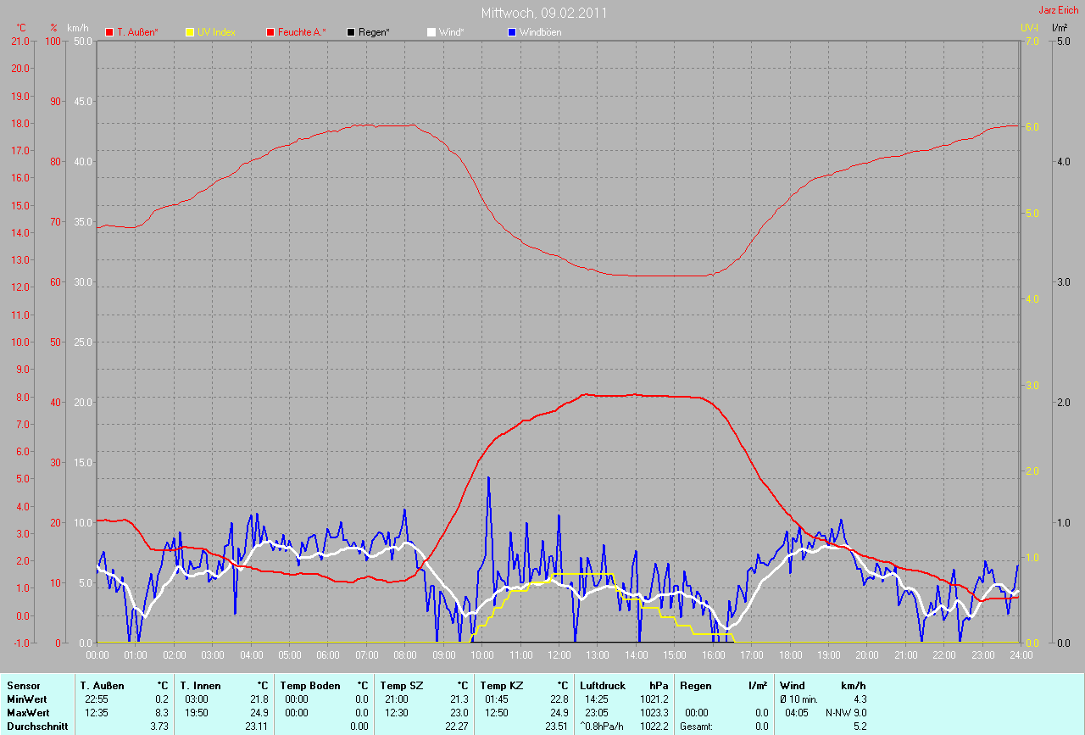Viewport: 1085px width, 735px height.
Task: Click the Temp KZ average value '23.51'
Action: (x=557, y=727)
